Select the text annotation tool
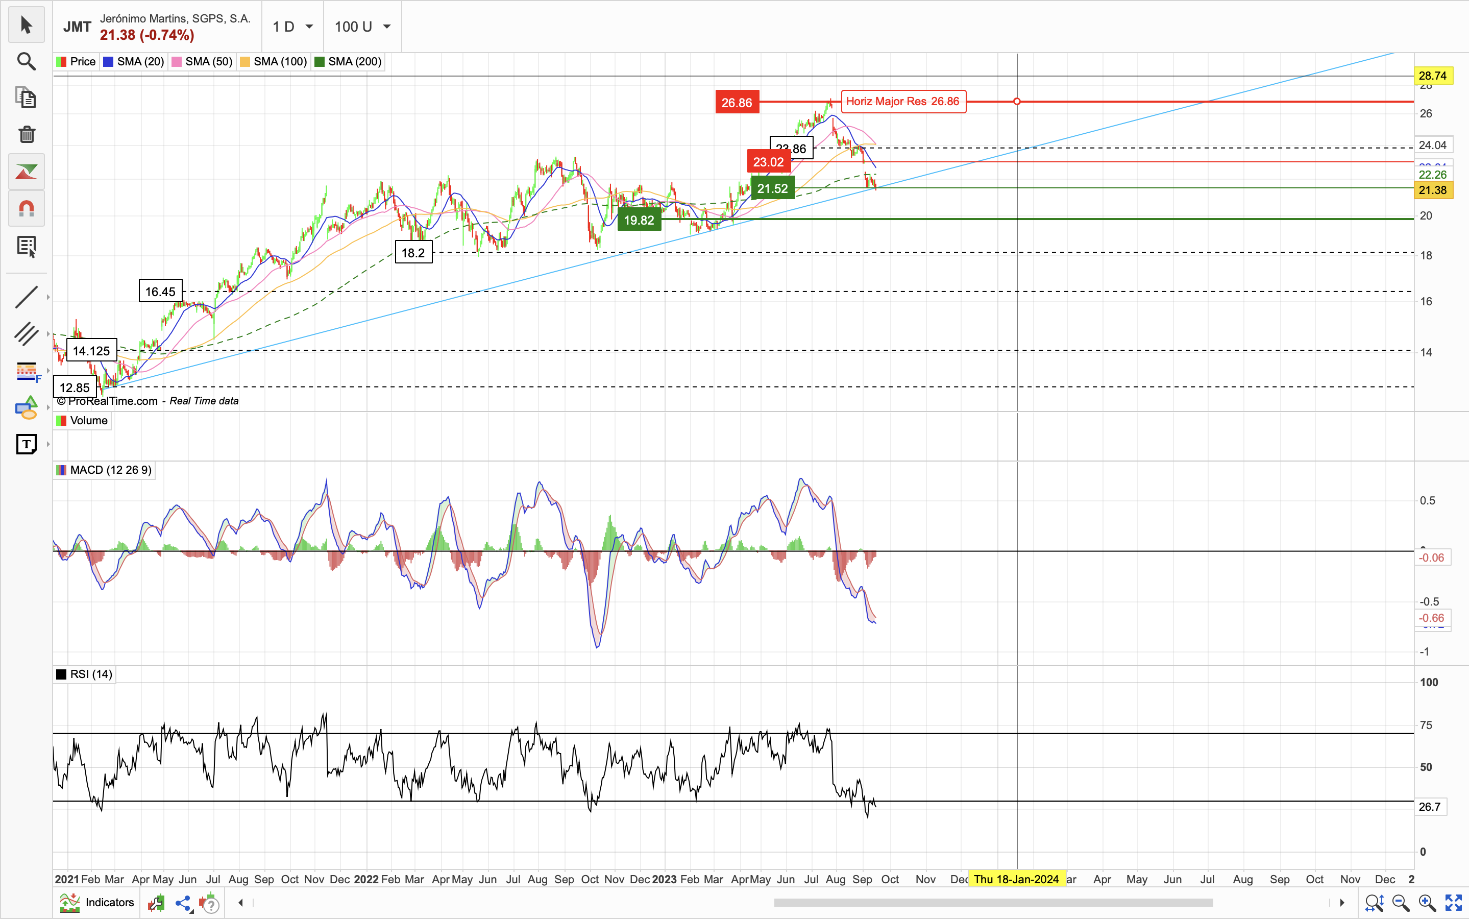The image size is (1469, 919). (26, 444)
